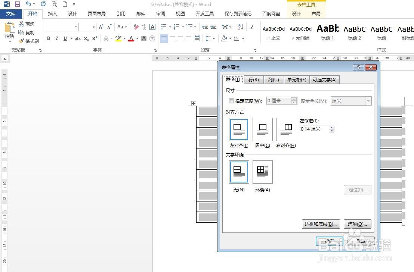This screenshot has height=272, width=414.
Task: Enable the 指定宽度 checkbox
Action: point(232,101)
